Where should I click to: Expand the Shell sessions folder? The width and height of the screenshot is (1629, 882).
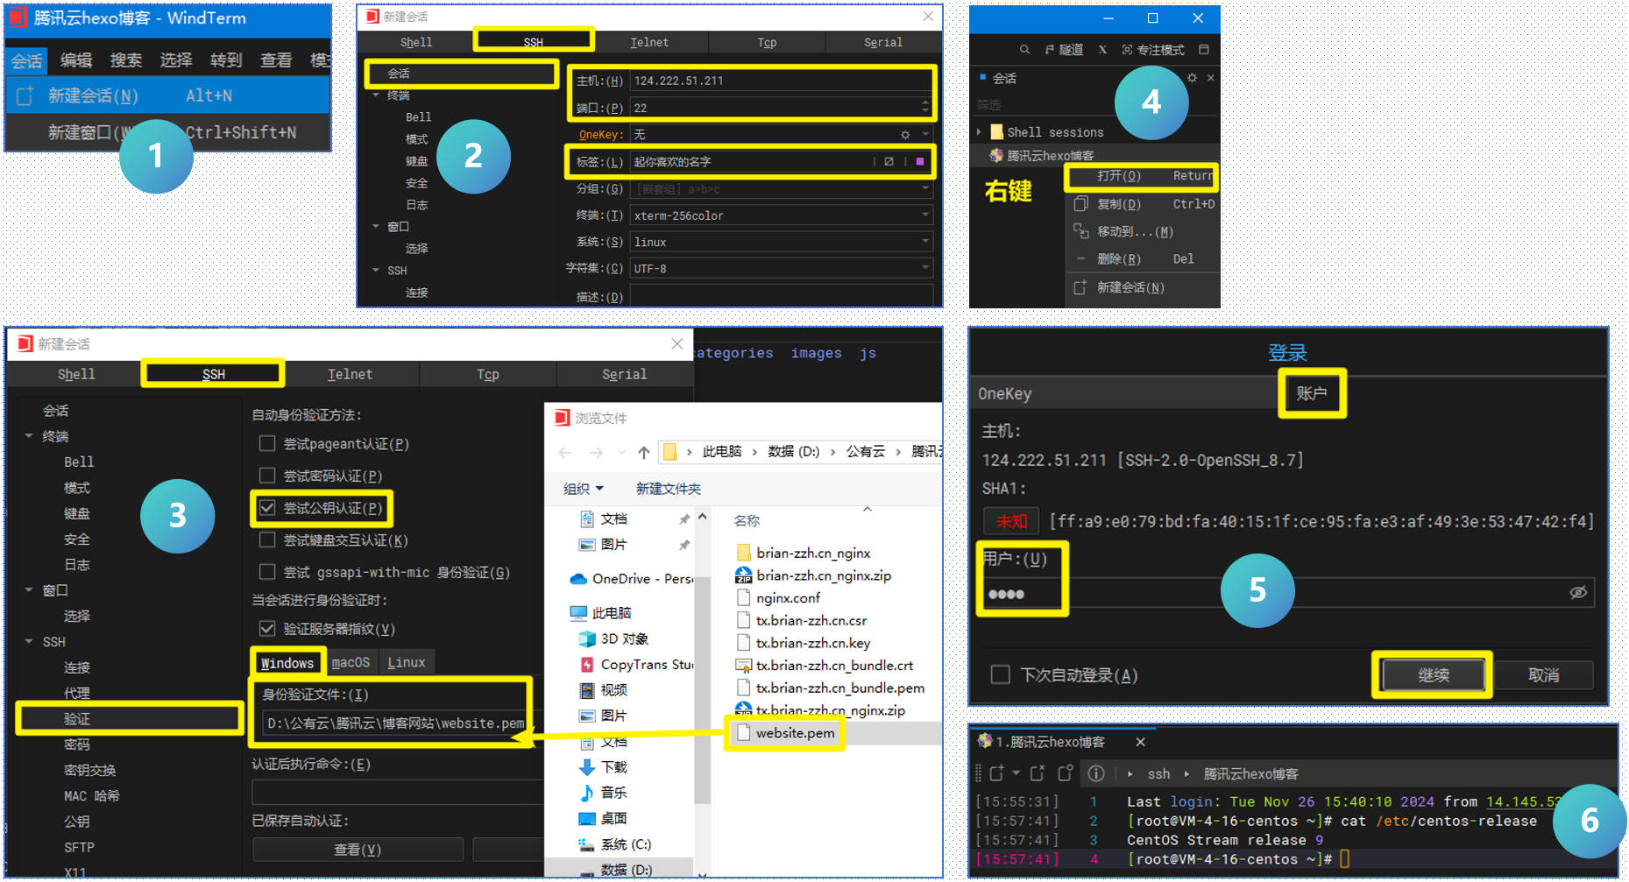(979, 132)
